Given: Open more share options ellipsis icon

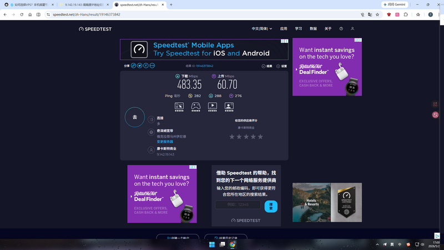Looking at the screenshot, I should [152, 66].
